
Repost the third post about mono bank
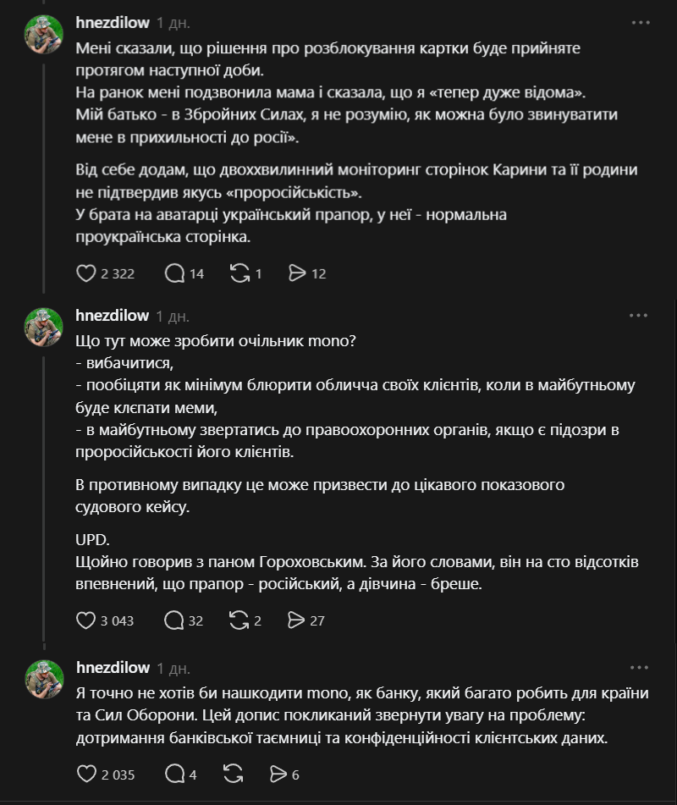tap(231, 774)
